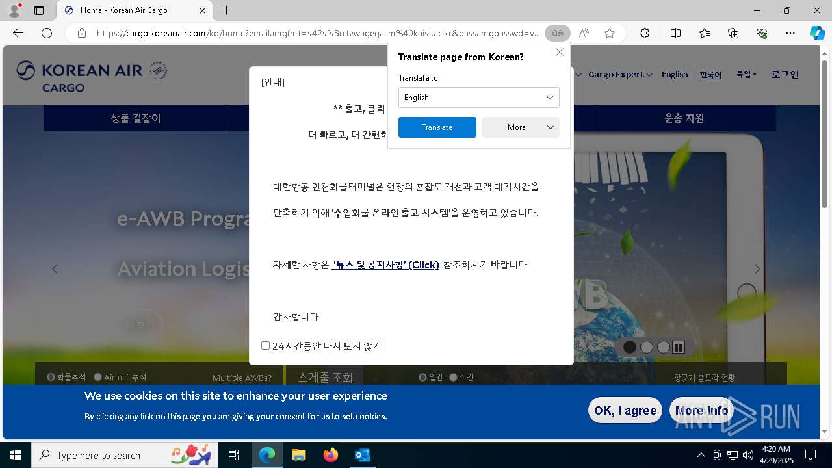Open Translate to language dropdown
The image size is (832, 468).
coord(479,97)
